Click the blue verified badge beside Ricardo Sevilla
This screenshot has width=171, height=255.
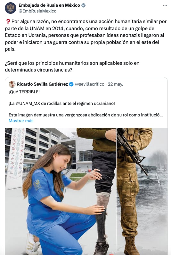click(71, 84)
